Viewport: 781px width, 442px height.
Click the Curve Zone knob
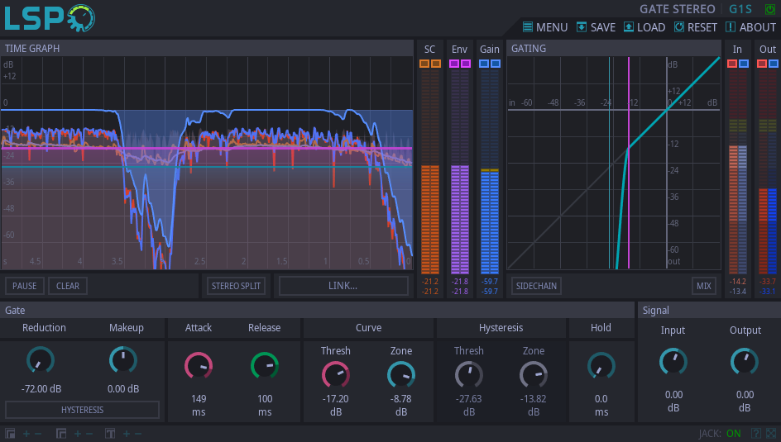tap(401, 375)
